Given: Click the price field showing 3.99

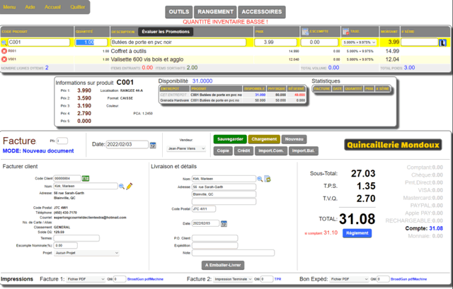Looking at the screenshot, I should [275, 42].
